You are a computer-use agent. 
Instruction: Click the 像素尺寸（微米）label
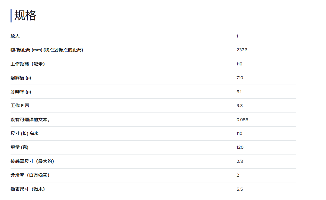tap(28, 189)
